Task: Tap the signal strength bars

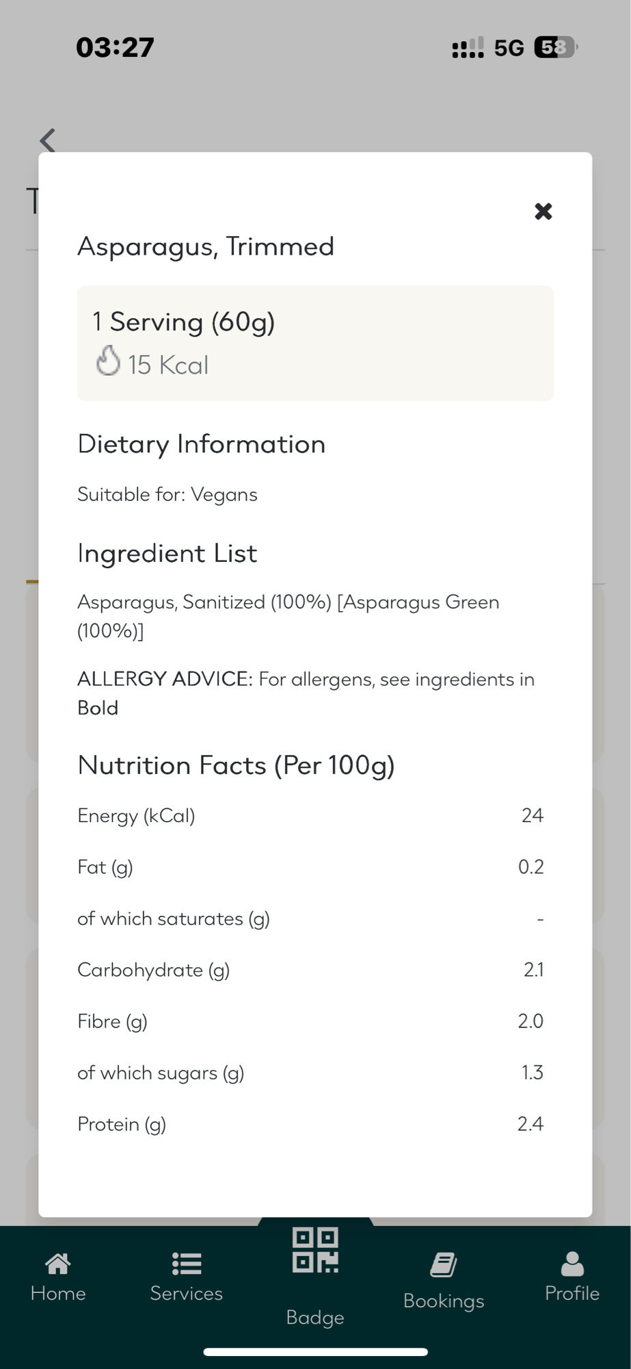Action: tap(468, 48)
